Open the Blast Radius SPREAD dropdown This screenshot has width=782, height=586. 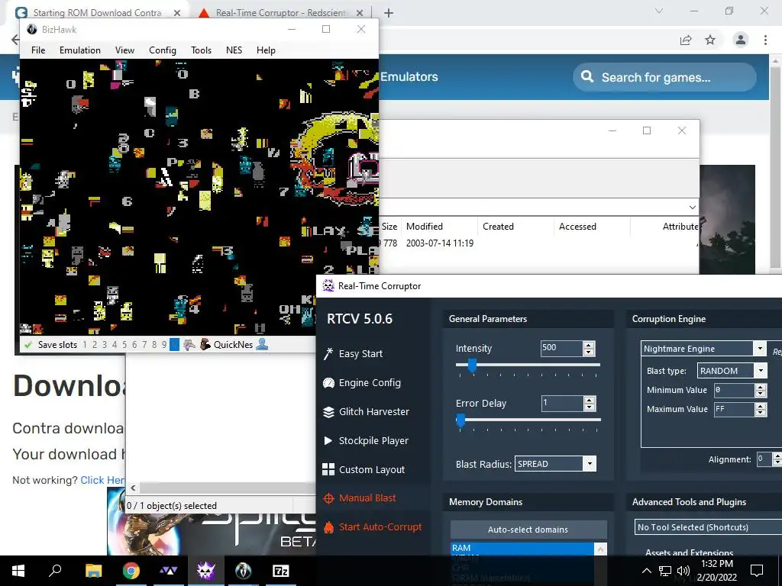590,464
